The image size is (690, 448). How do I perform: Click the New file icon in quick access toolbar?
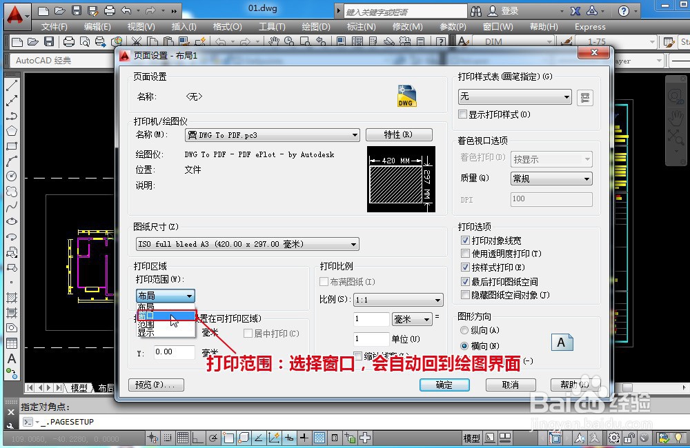[x=43, y=10]
